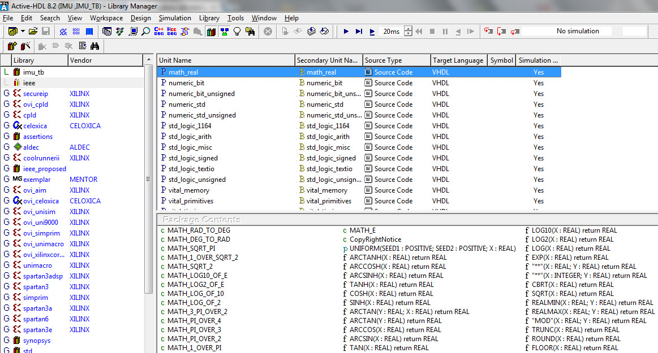Toggle the Library Manager books icon

click(x=211, y=32)
